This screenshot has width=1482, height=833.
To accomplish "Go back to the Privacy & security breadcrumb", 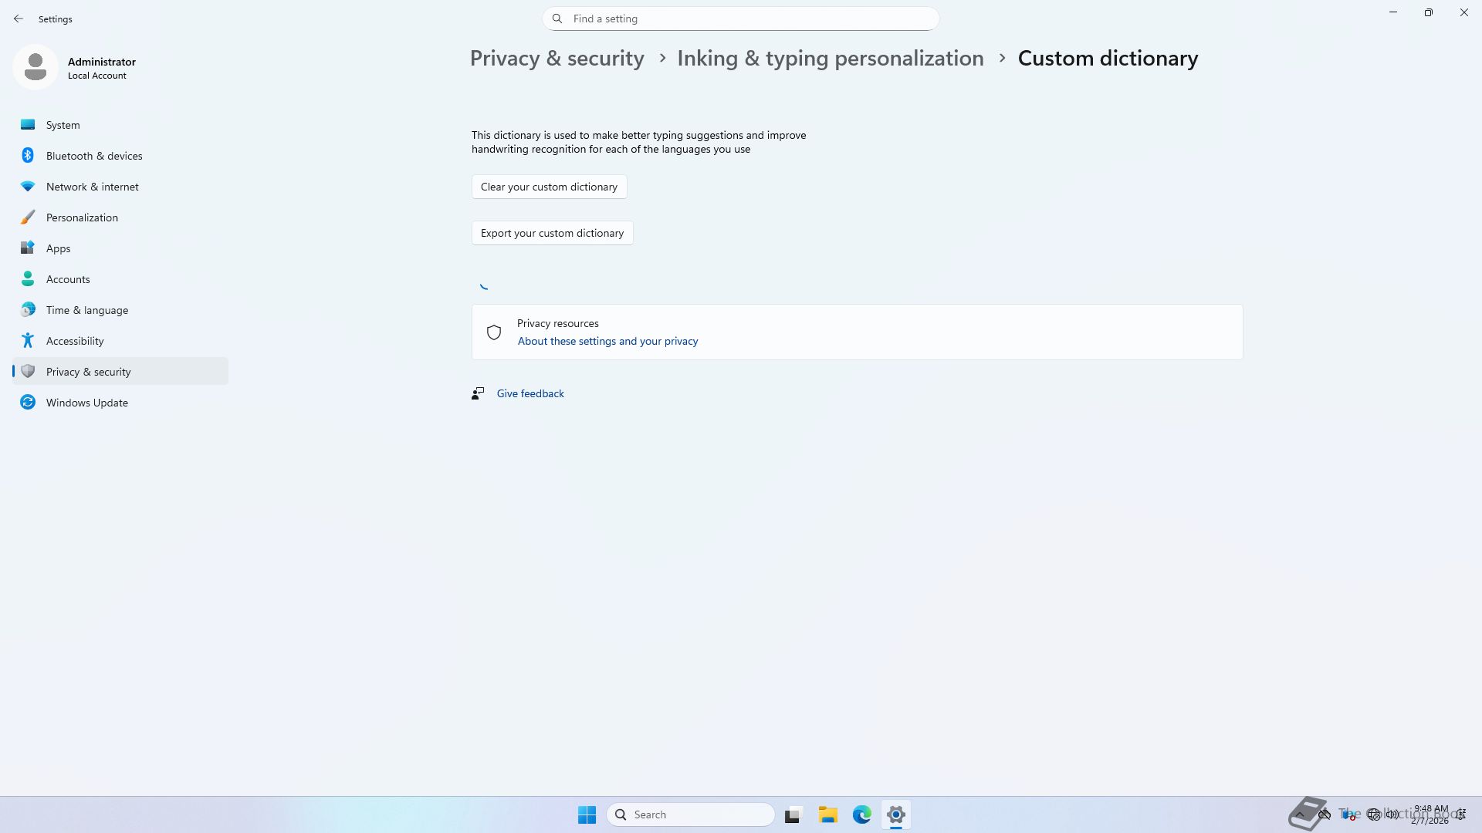I will pyautogui.click(x=557, y=59).
